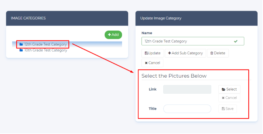Screen dimensions: 263x134
Task: Click the trash icon on Delete button
Action: coord(212,53)
